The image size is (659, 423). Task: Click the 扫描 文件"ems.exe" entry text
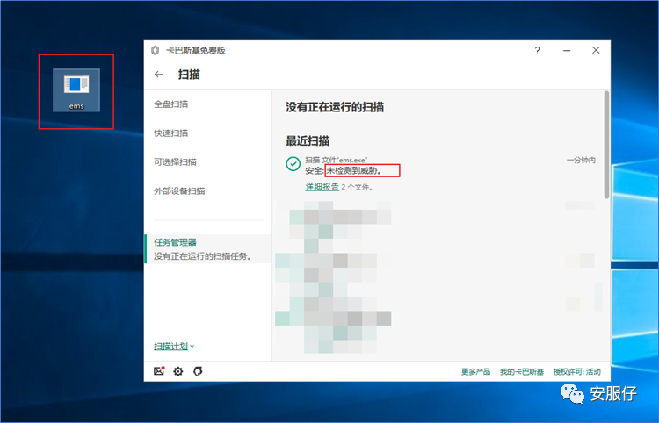337,160
